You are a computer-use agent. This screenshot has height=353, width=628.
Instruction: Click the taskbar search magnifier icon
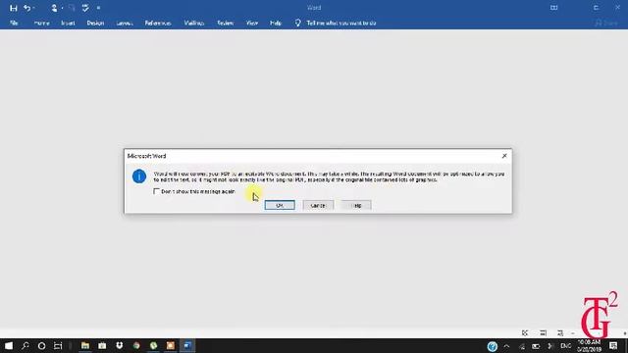pos(26,346)
